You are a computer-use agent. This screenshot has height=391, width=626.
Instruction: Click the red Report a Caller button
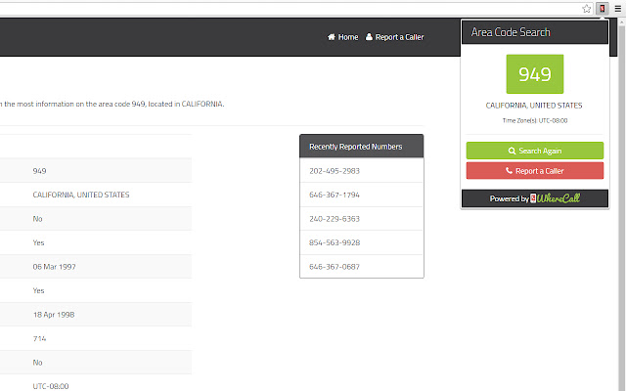pyautogui.click(x=535, y=171)
